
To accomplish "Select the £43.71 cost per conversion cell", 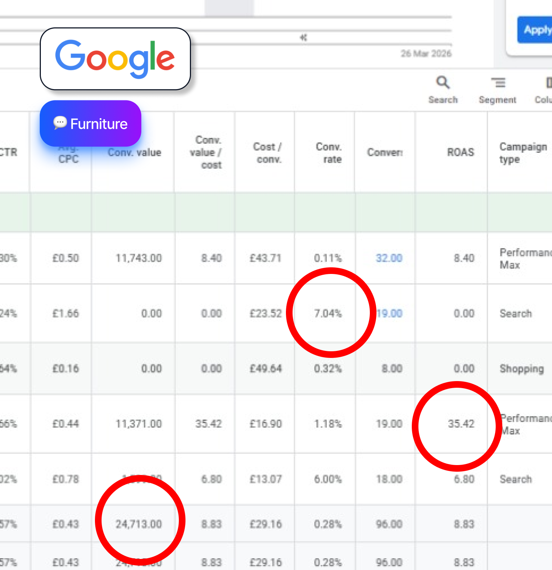I will [x=266, y=258].
